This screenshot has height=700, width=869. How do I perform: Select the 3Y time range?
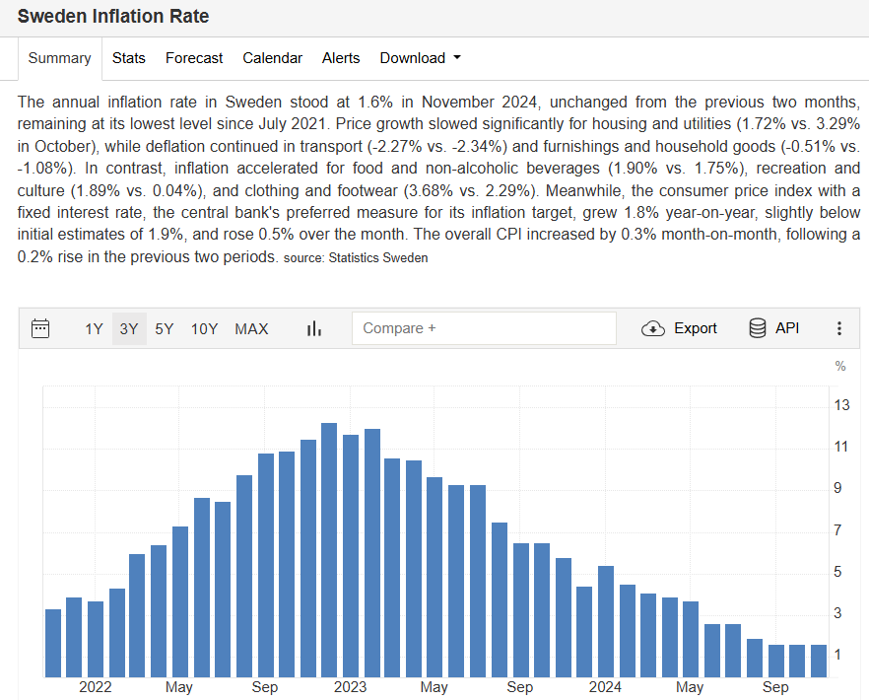[129, 328]
